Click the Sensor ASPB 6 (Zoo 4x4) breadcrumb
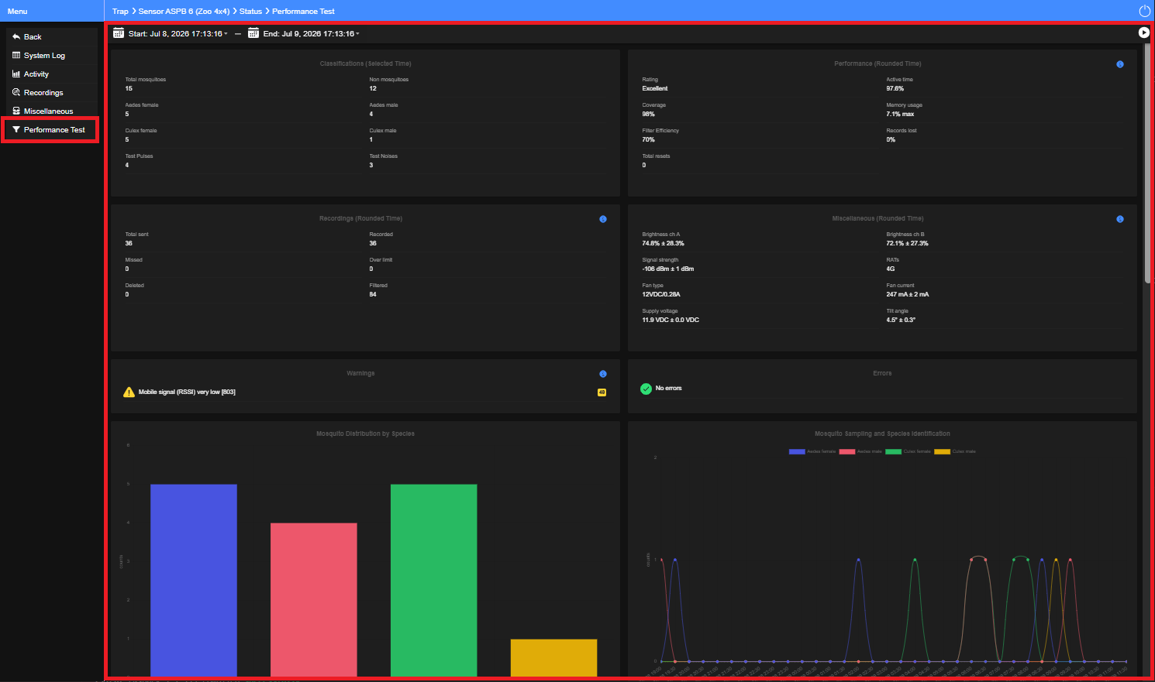Viewport: 1155px width, 682px height. click(184, 12)
